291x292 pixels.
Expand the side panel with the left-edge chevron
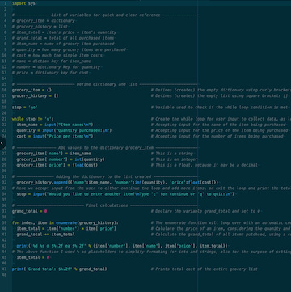pos(2,143)
